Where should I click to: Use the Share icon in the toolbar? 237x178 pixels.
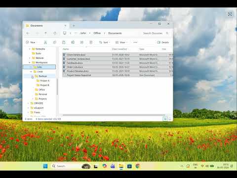pyautogui.click(x=82, y=43)
